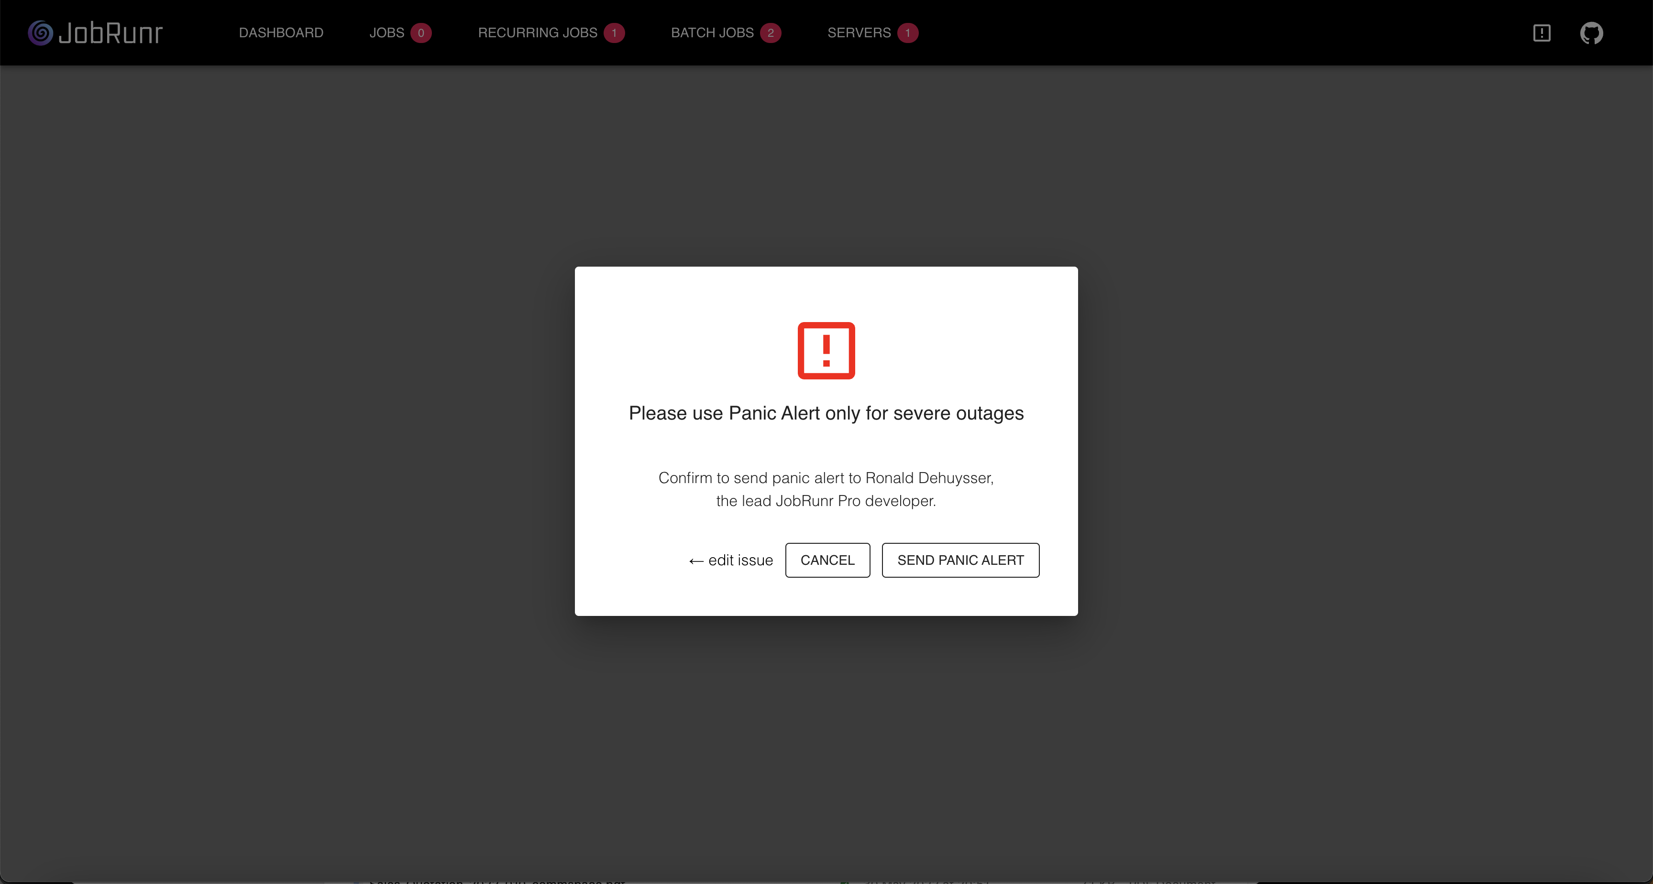1653x884 pixels.
Task: Click the Recurring Jobs count badge
Action: 614,32
